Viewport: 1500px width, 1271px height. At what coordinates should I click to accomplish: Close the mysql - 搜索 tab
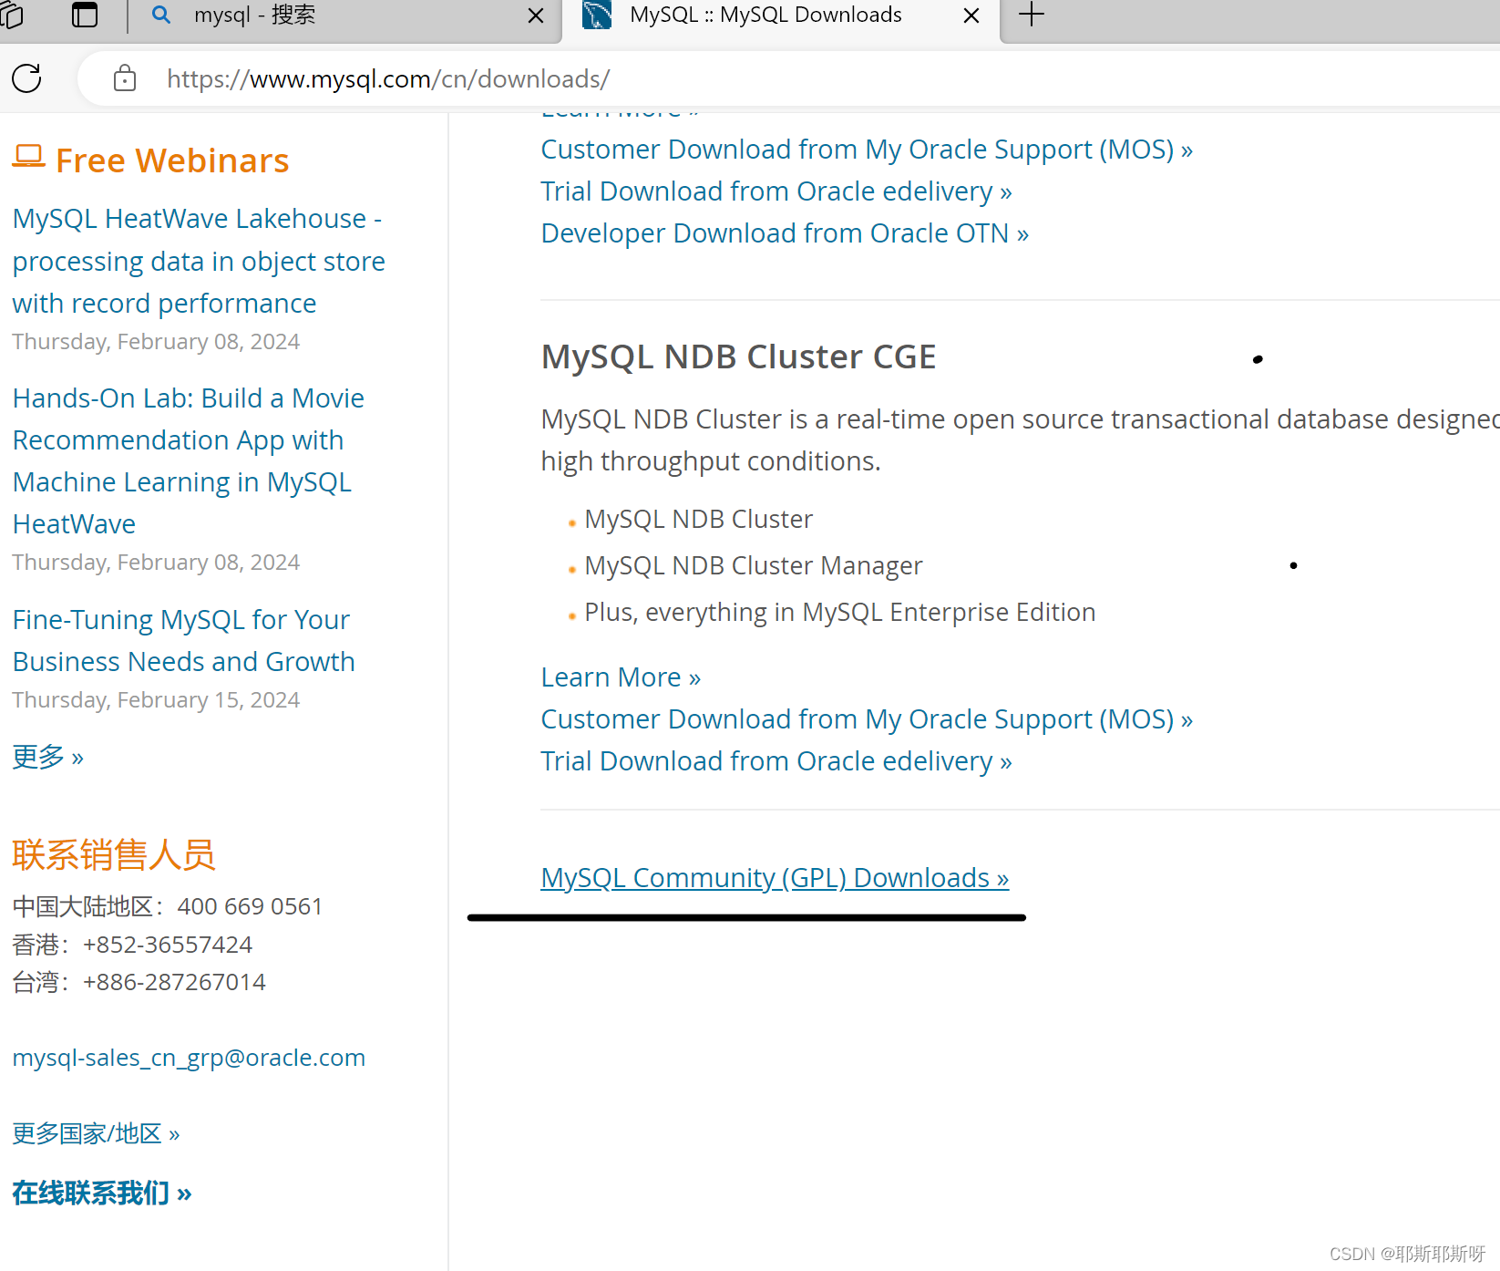click(x=536, y=15)
